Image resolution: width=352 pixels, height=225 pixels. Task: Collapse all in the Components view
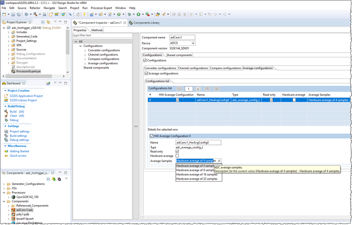pos(48,179)
